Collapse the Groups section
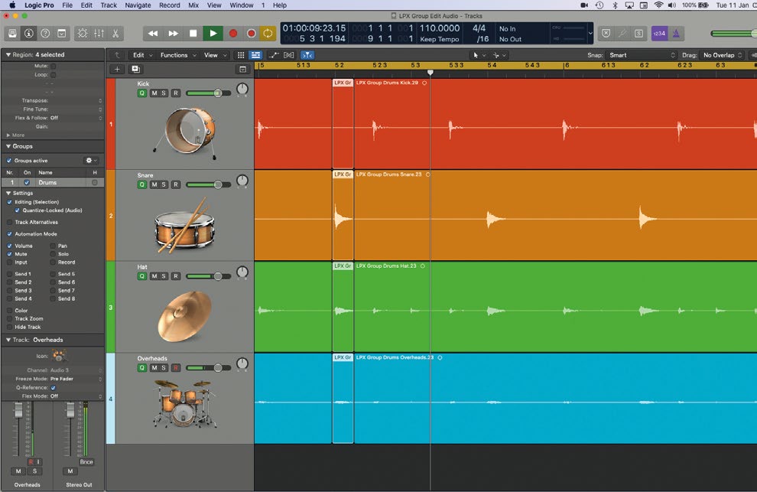Image resolution: width=757 pixels, height=492 pixels. (x=8, y=146)
